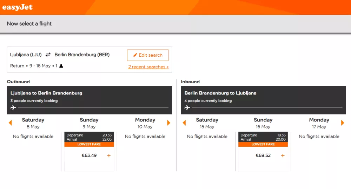Click the swap routes arrows icon

(48, 55)
